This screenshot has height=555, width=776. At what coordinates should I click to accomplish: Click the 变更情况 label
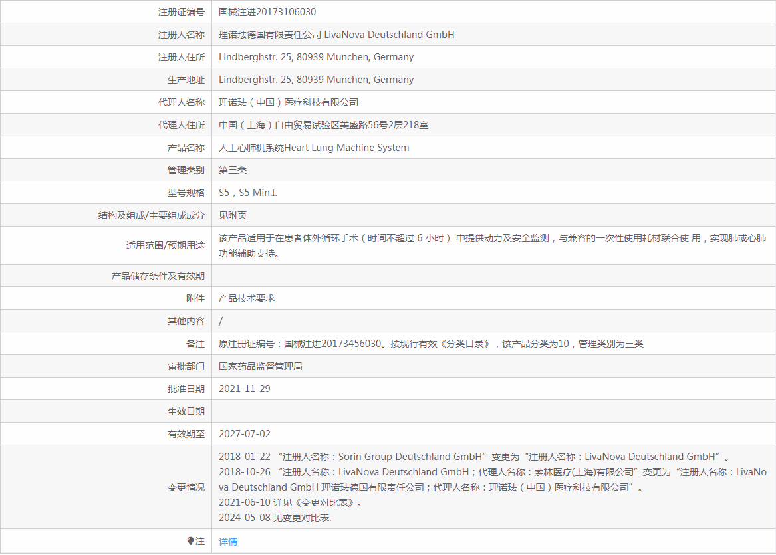coord(186,487)
